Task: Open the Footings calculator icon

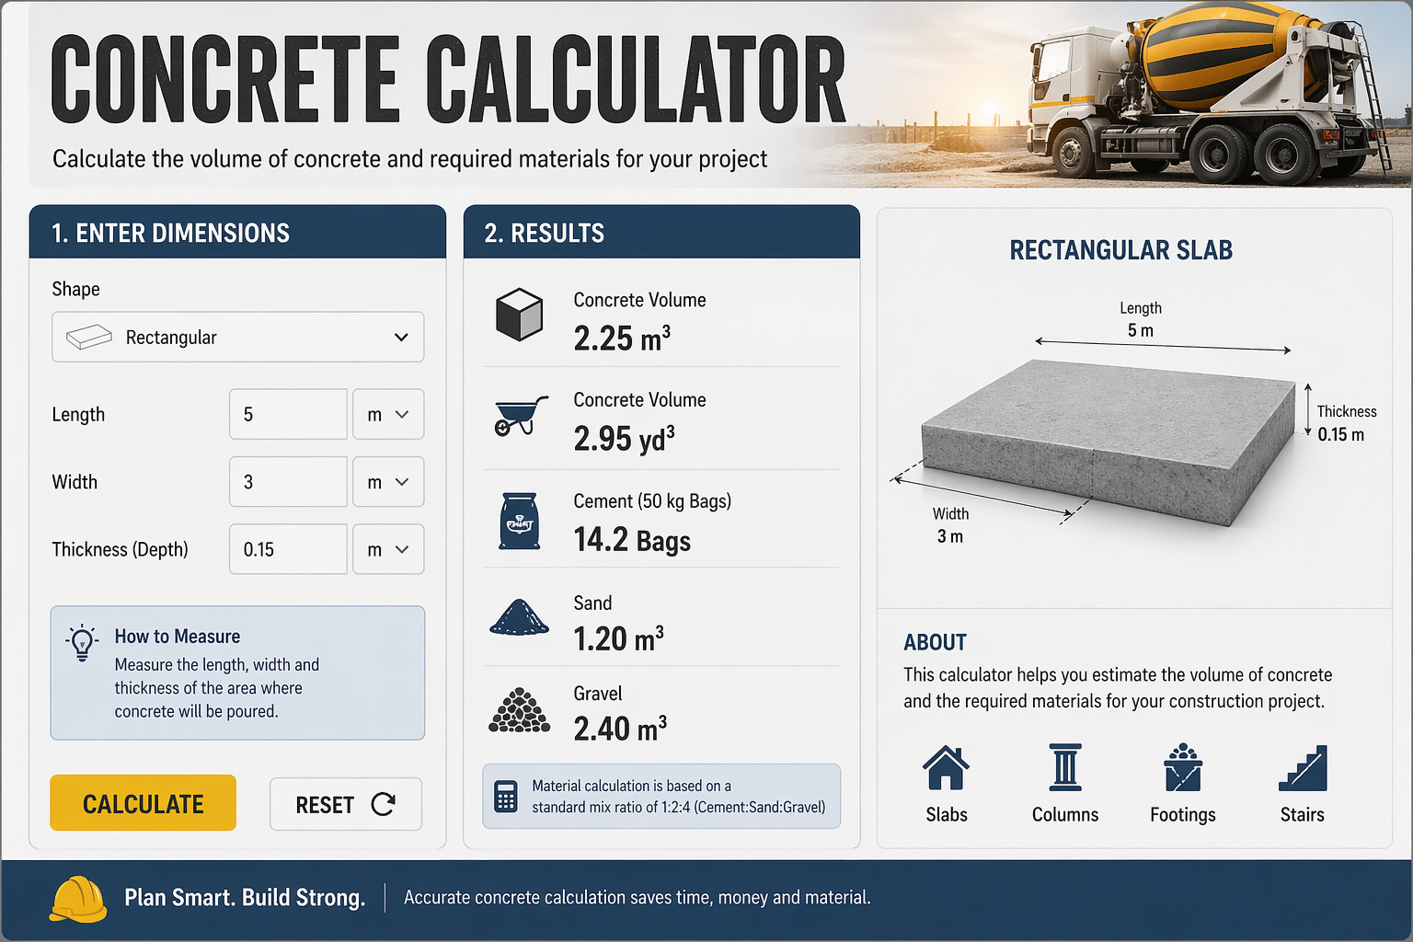Action: click(x=1182, y=768)
